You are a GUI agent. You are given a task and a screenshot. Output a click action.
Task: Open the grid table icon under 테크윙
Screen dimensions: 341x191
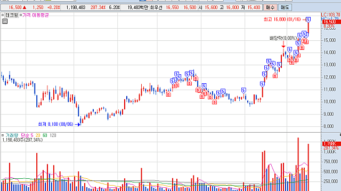click(5, 21)
